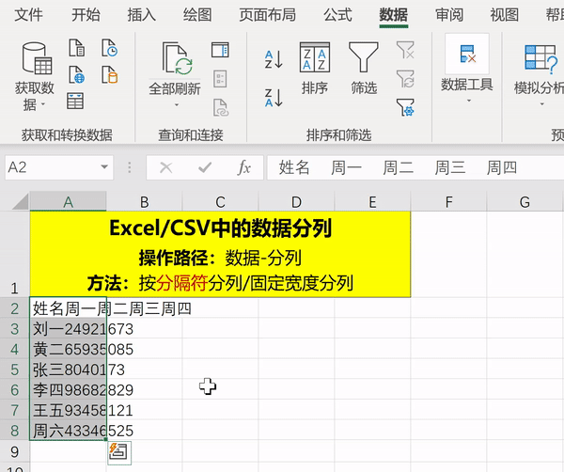Switch to the 视图 (View) tab
This screenshot has width=564, height=472.
click(505, 15)
